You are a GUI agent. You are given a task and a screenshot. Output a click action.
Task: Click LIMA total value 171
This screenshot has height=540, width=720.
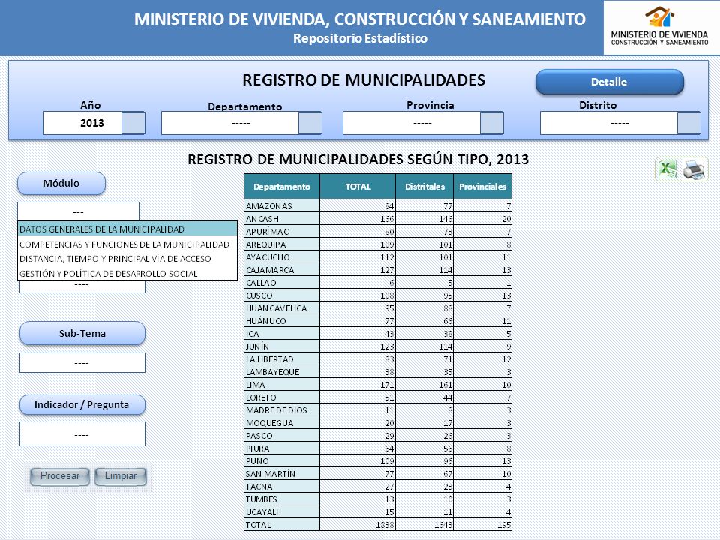point(358,384)
